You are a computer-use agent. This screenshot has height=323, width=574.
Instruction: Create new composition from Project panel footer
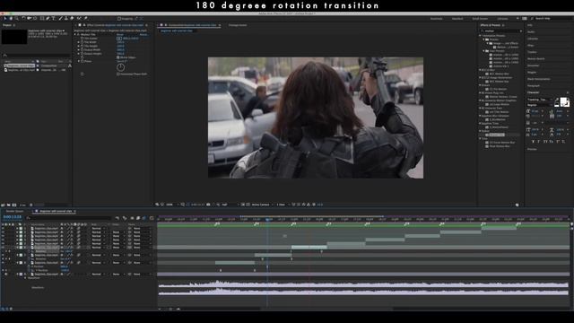[14, 205]
